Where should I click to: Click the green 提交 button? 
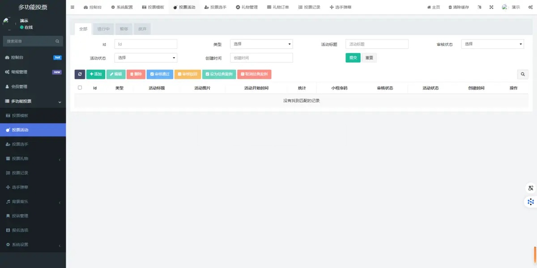click(353, 58)
